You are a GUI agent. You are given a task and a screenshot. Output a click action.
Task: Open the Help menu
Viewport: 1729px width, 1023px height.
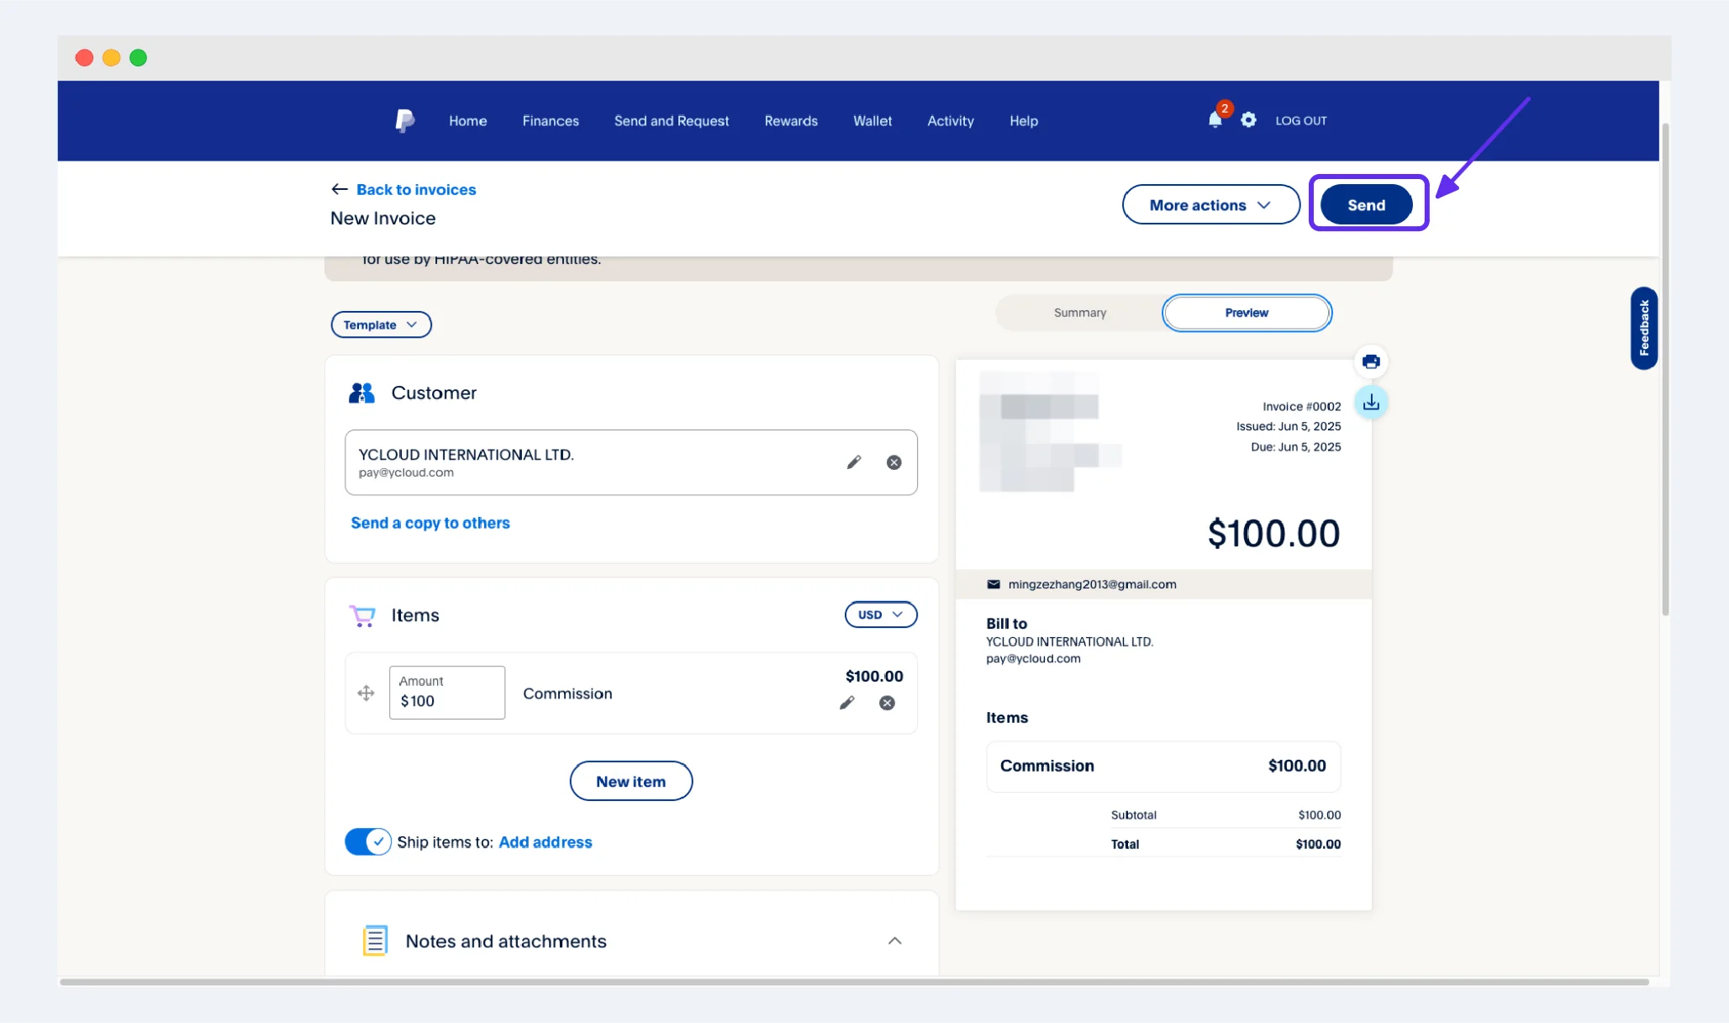pyautogui.click(x=1024, y=121)
